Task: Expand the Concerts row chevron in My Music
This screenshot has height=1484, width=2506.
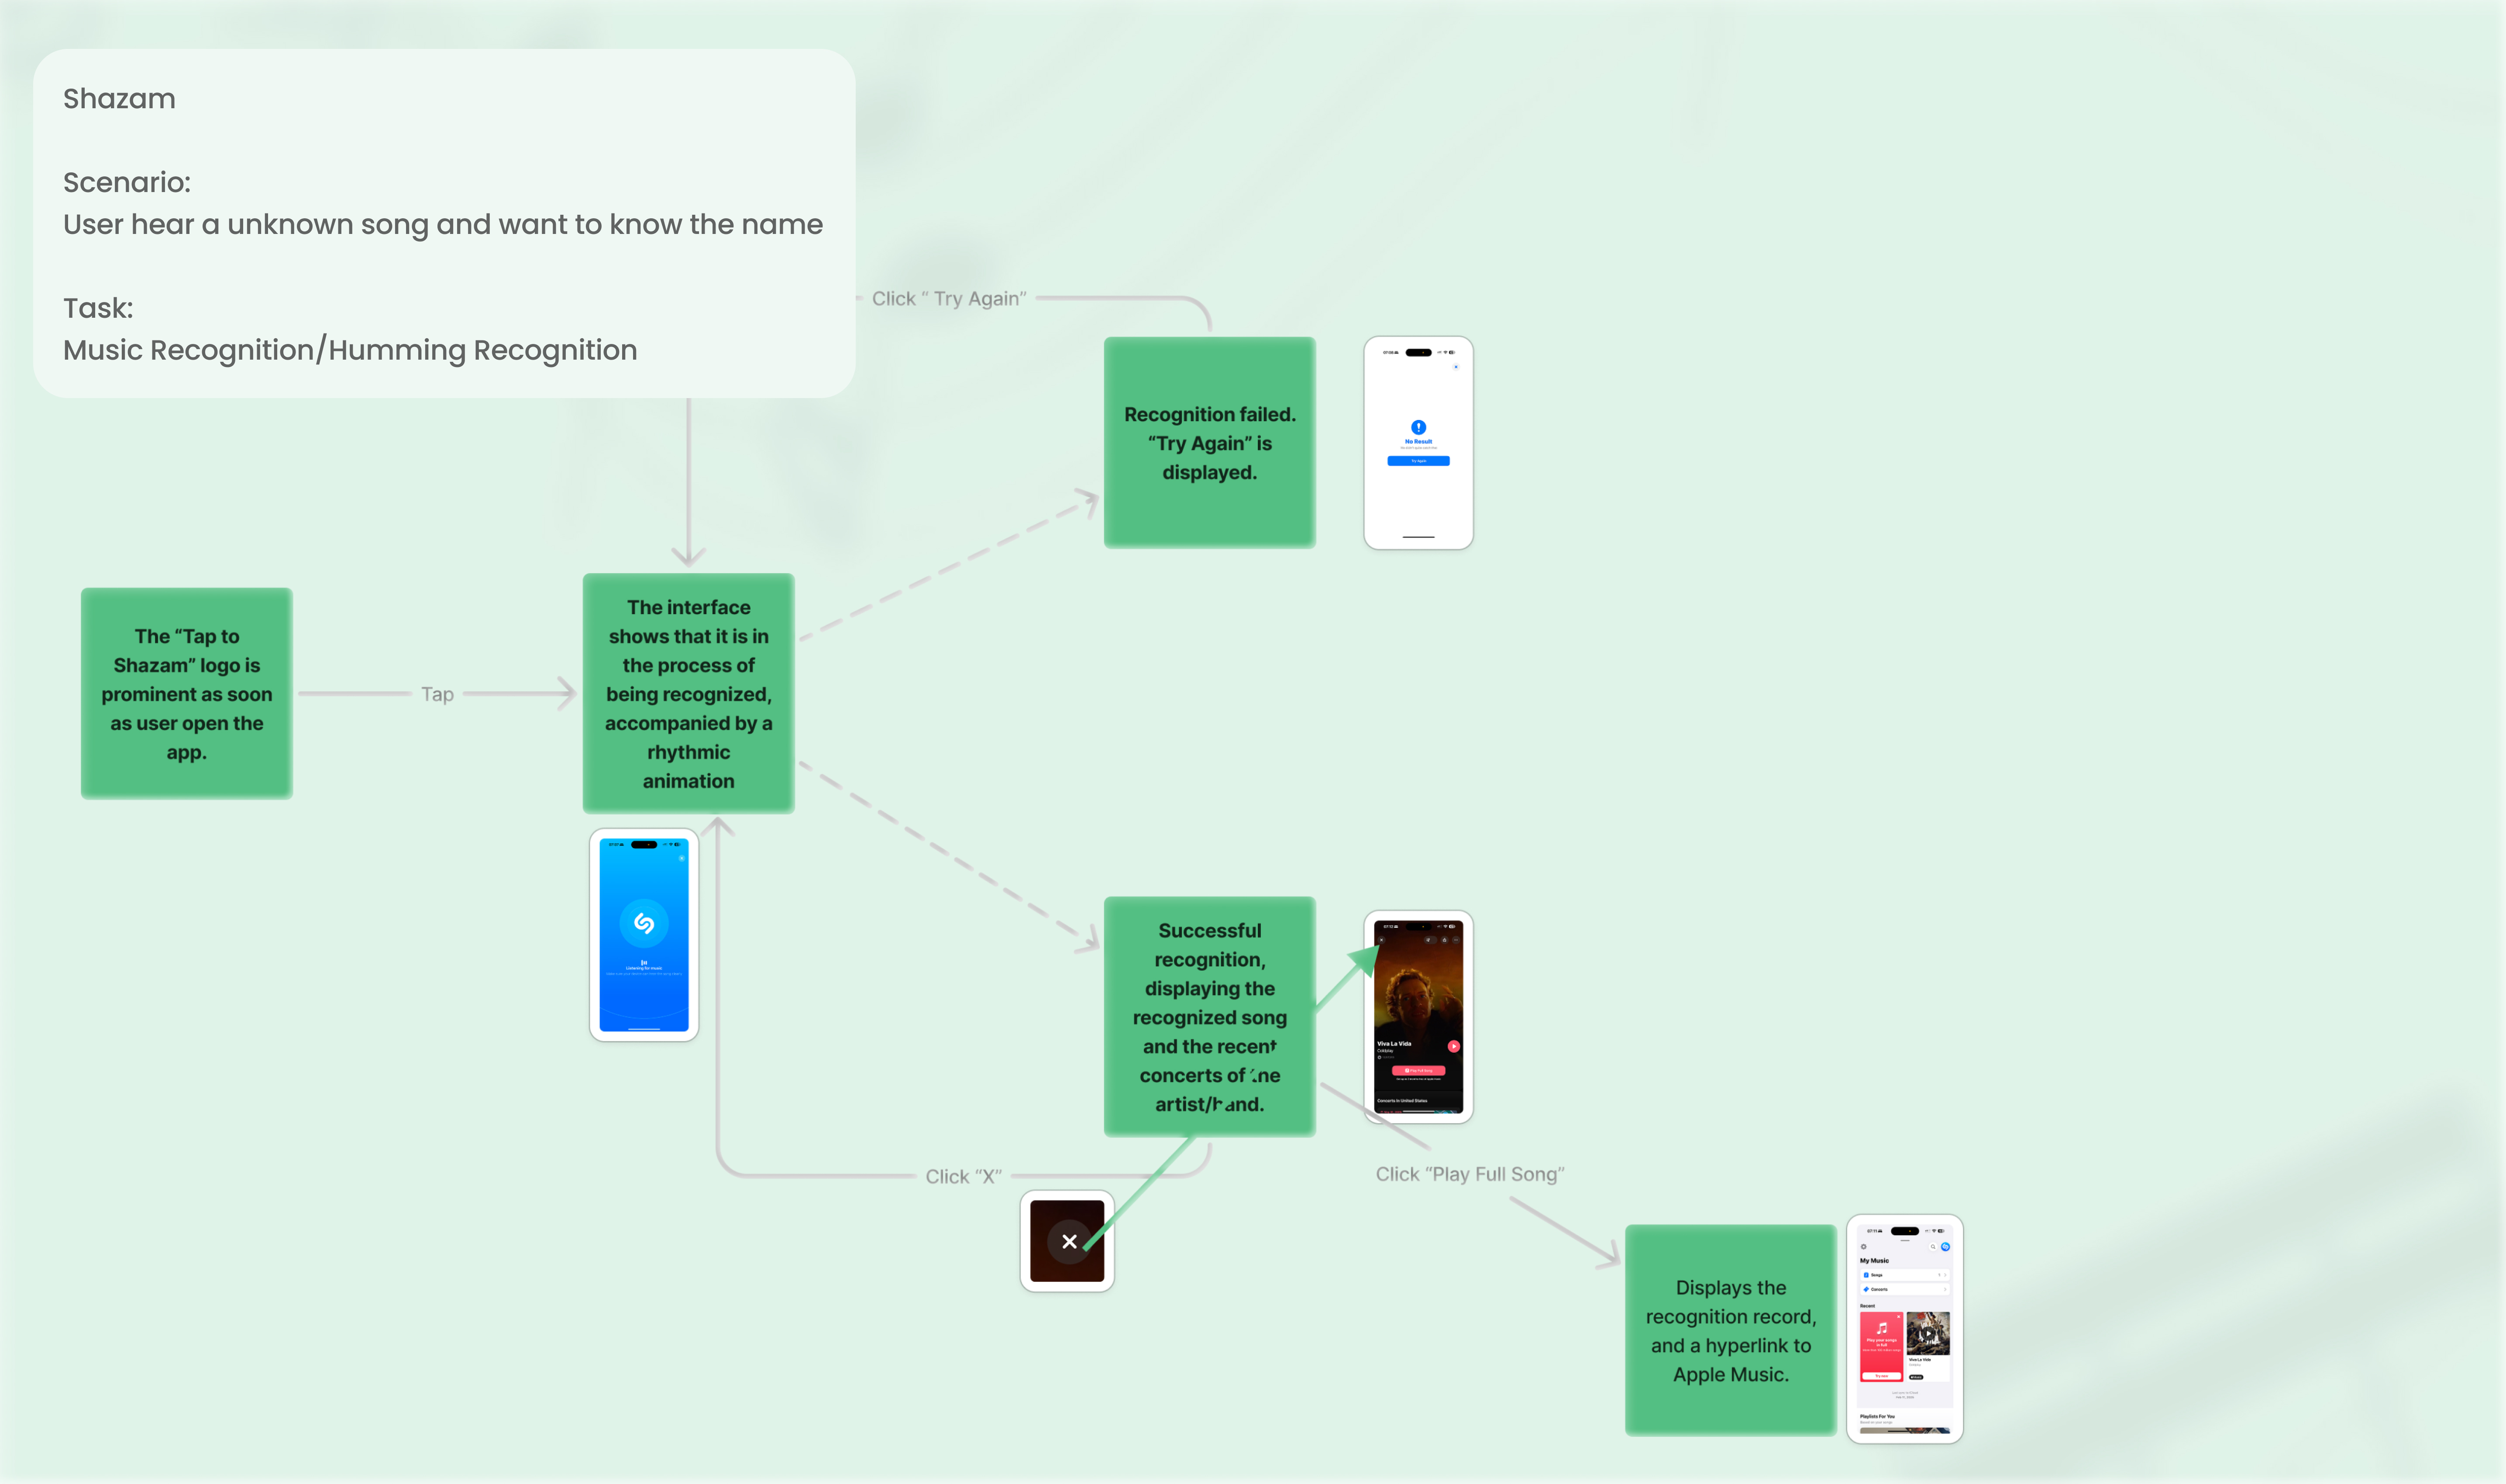Action: point(1946,1290)
